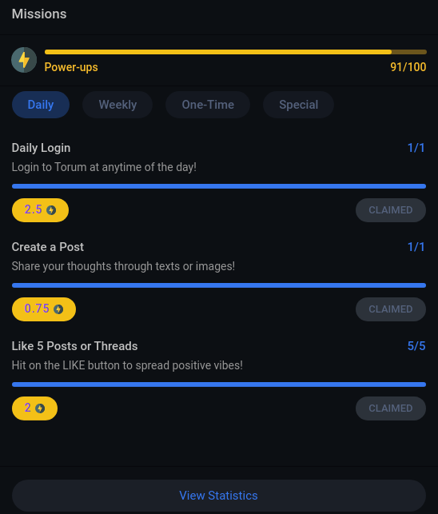This screenshot has width=438, height=514.
Task: Click the lightning icon in 0.75 reward badge
Action: click(x=58, y=309)
